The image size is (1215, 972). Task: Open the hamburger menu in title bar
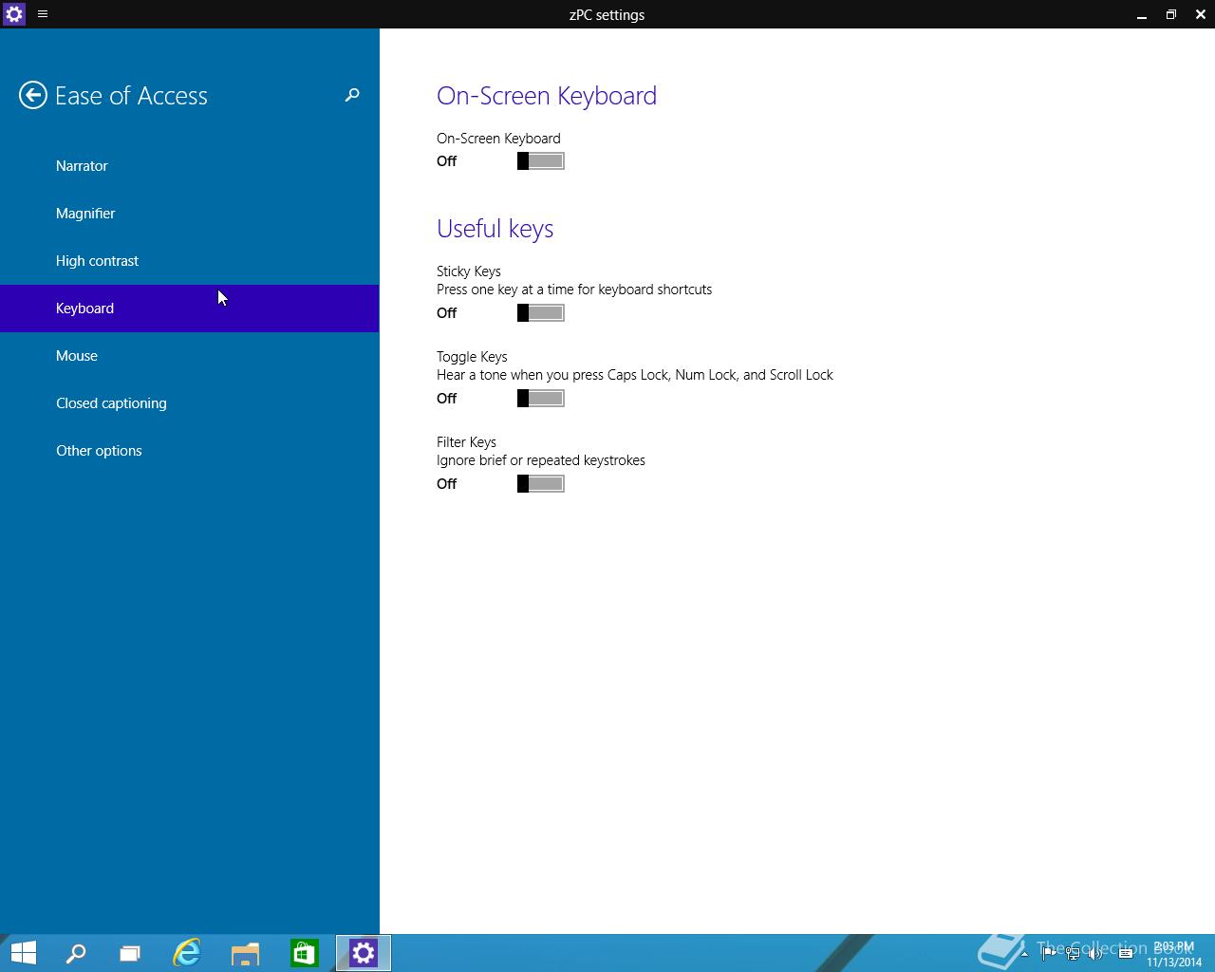point(43,14)
